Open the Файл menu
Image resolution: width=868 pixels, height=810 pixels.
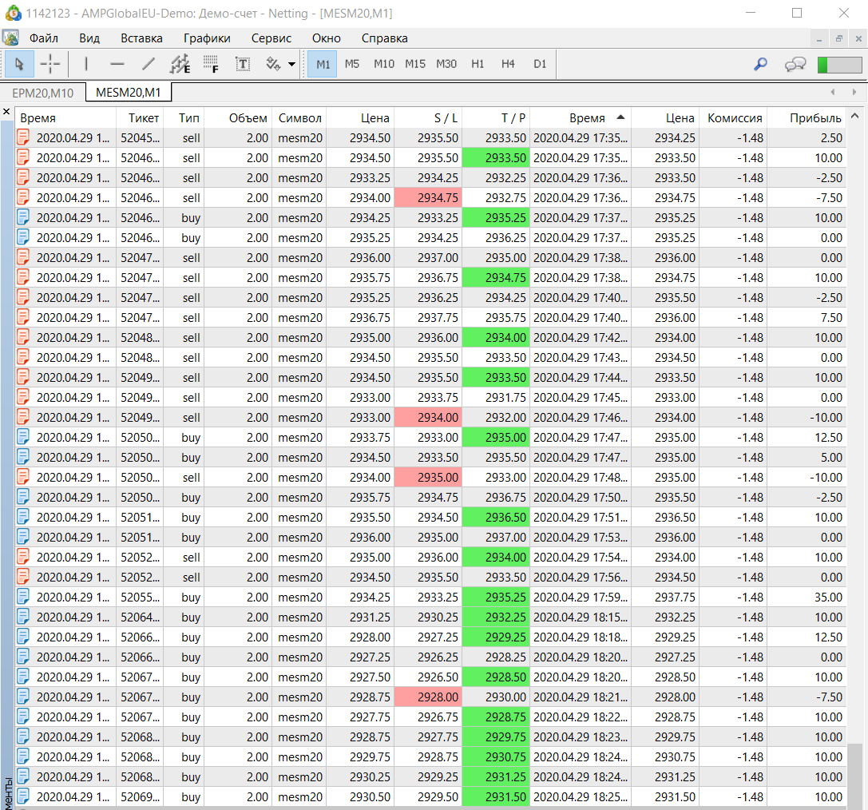(44, 38)
